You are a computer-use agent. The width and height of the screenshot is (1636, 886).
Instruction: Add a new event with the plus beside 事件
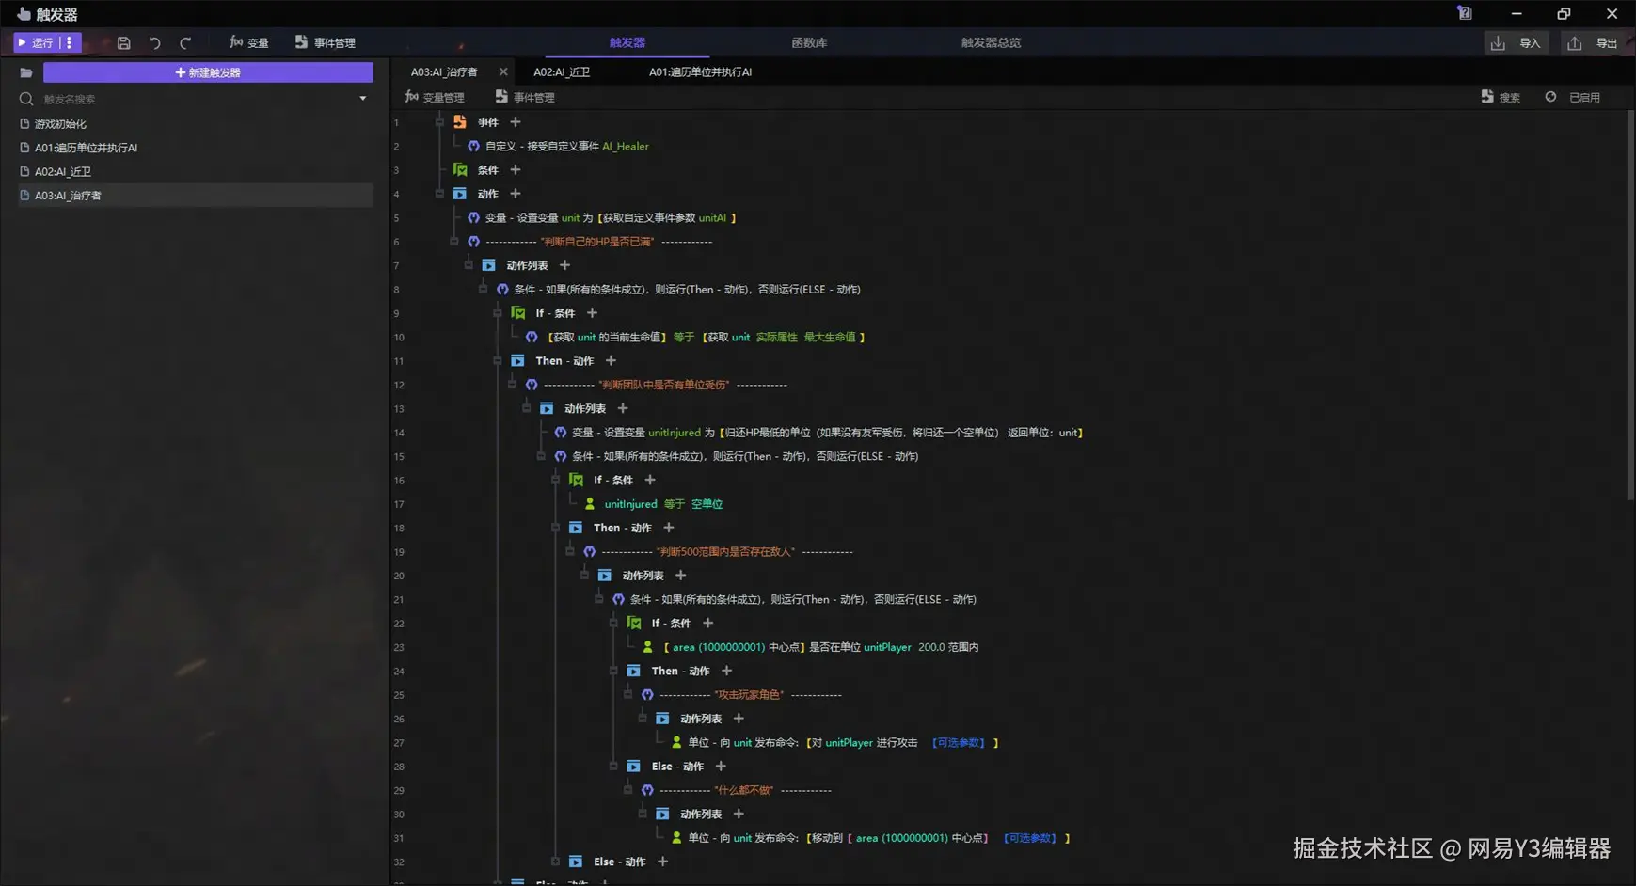coord(516,122)
